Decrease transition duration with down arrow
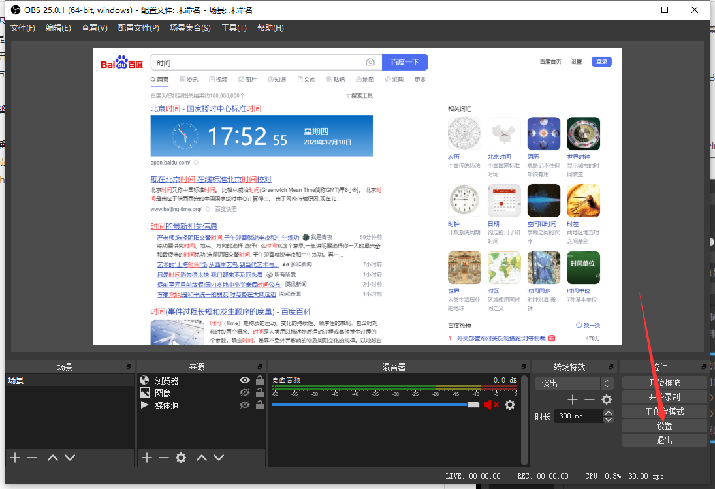 [x=609, y=419]
